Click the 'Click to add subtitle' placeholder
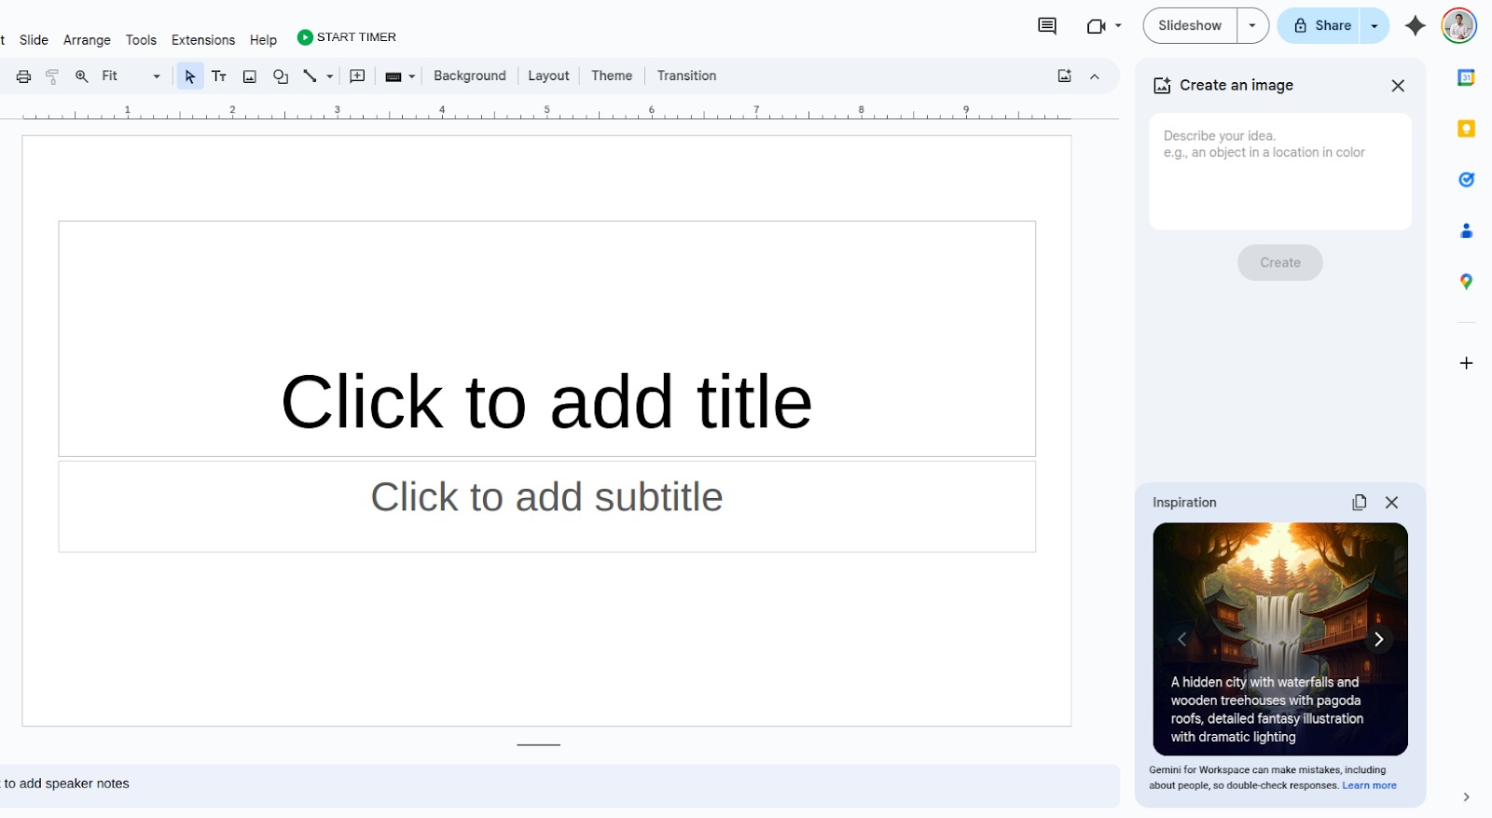 tap(546, 506)
